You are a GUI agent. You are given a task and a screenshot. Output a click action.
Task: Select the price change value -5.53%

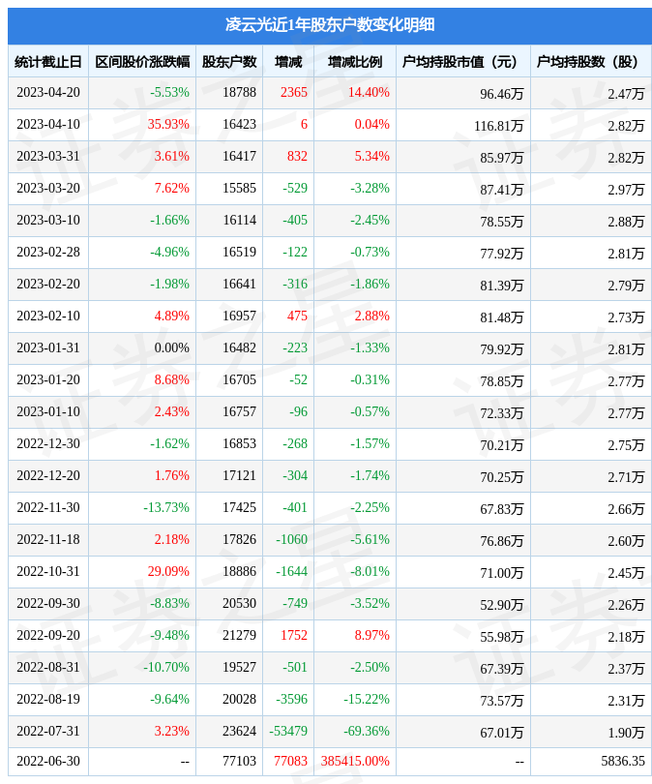170,92
